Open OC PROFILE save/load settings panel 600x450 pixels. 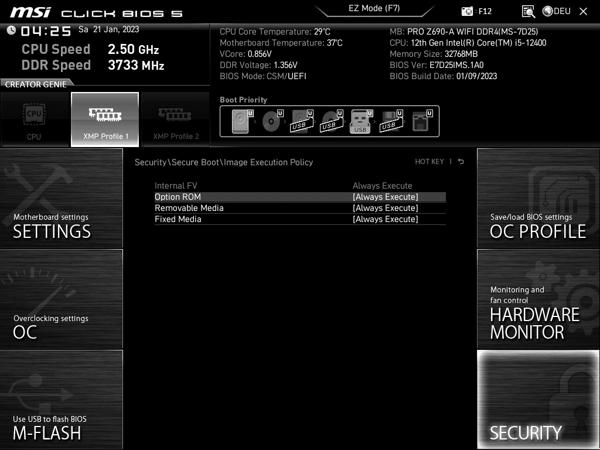click(538, 198)
